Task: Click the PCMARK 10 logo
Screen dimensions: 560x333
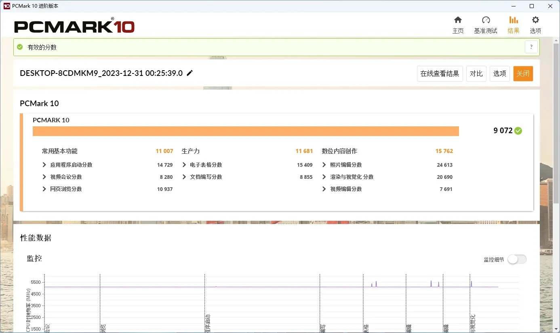Action: (74, 26)
